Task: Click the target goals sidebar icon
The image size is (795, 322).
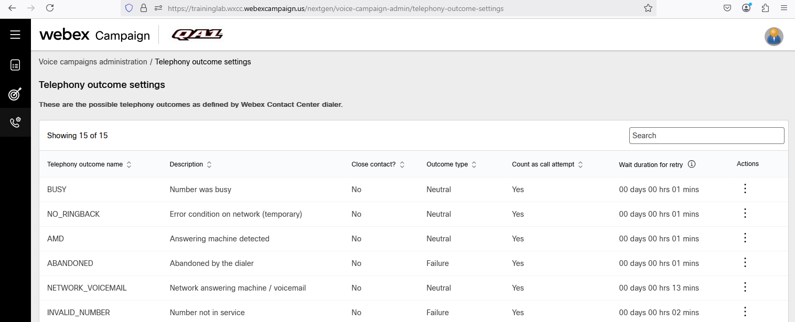Action: [15, 94]
